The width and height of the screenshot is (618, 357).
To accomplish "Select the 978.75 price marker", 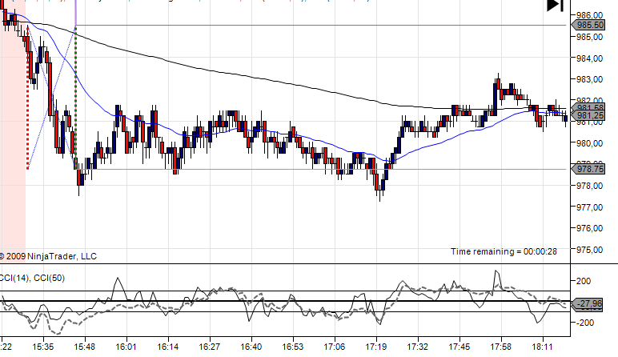I will click(x=588, y=169).
